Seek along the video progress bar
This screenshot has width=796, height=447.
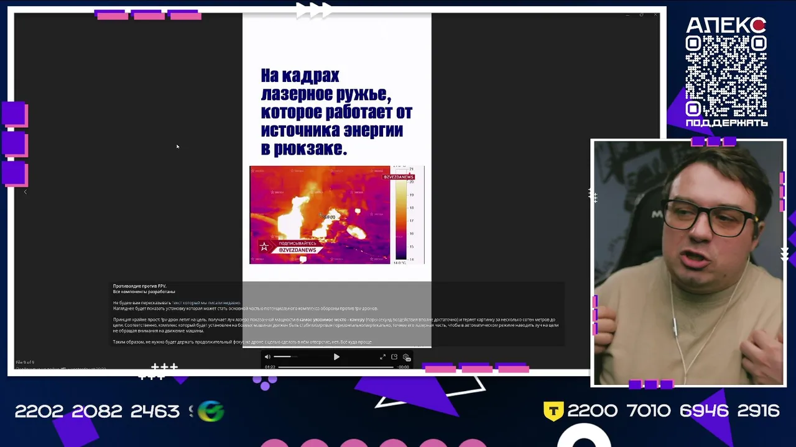coord(336,367)
